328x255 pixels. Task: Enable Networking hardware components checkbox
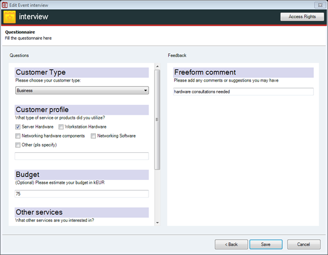point(18,136)
